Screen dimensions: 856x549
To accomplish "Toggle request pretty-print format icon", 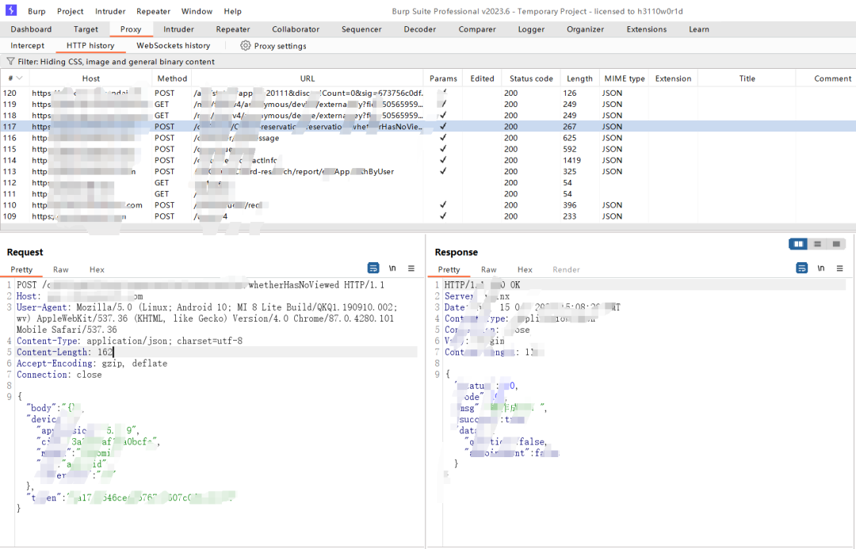I will coord(373,268).
